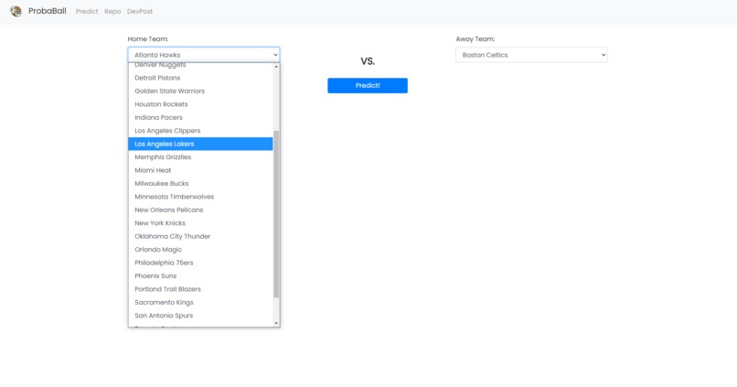
Task: Pick Miami Heat as home team
Action: [200, 170]
